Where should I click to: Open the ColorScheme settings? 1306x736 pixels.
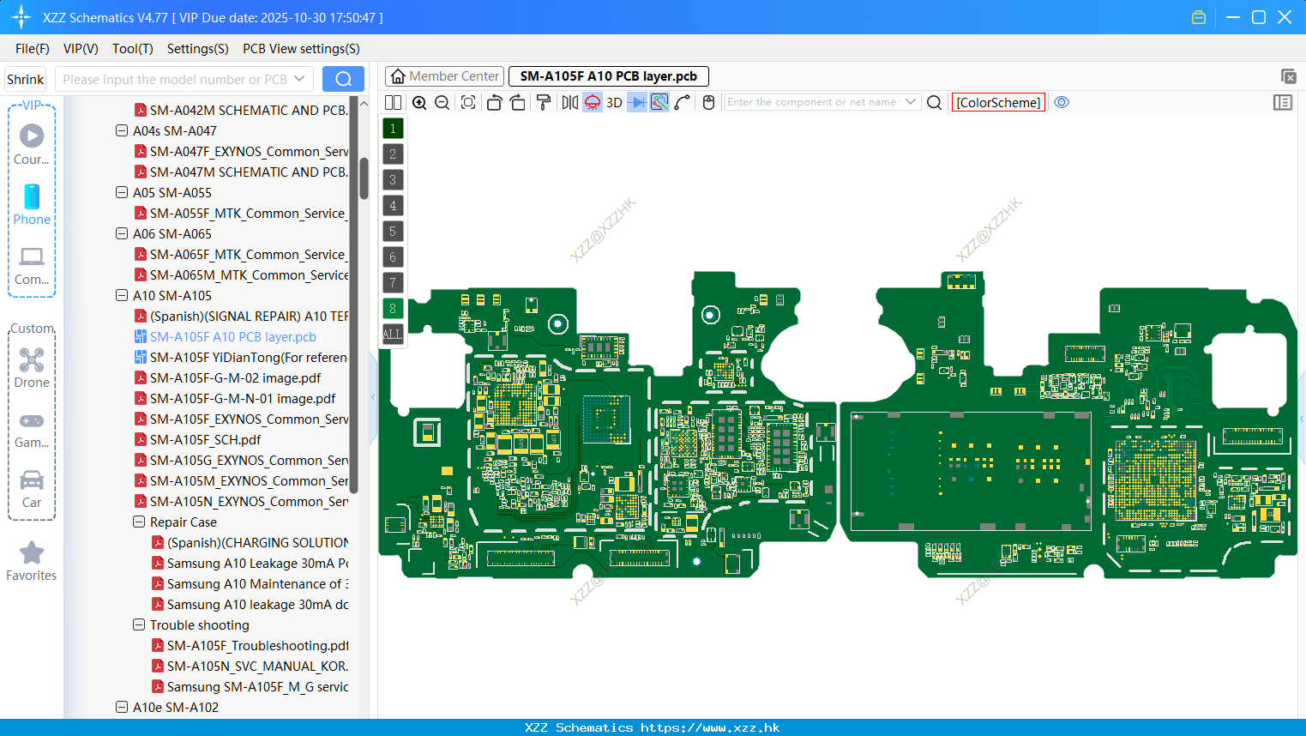(998, 102)
